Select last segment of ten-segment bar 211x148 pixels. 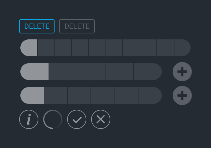pyautogui.click(x=183, y=48)
